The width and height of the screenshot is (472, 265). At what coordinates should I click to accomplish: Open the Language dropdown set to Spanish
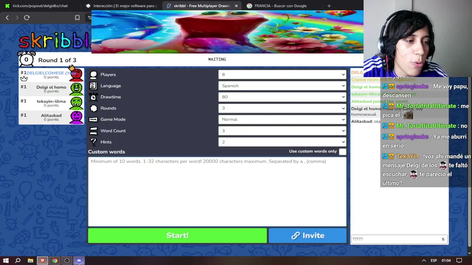coord(283,86)
